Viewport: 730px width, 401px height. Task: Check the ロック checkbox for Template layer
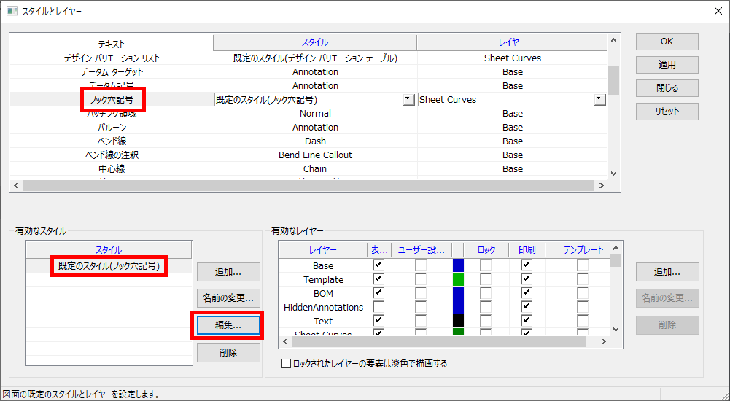click(x=486, y=279)
